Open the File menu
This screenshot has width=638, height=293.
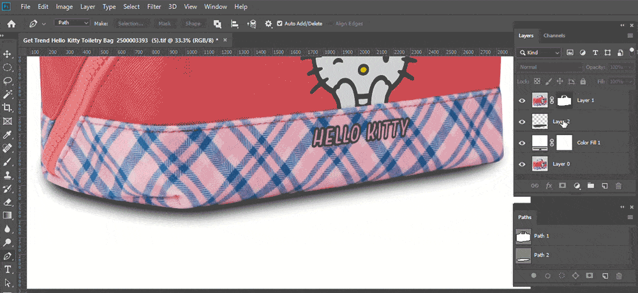26,7
